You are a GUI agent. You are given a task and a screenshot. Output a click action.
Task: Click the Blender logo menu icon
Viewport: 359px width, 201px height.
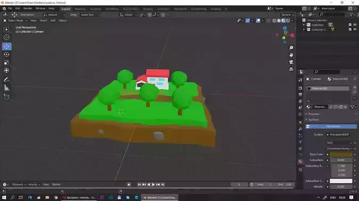point(4,8)
